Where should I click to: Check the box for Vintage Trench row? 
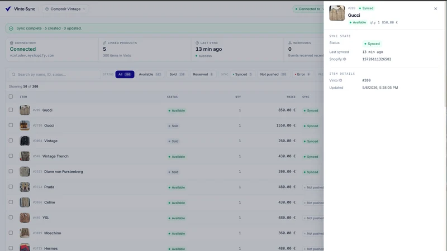11,156
